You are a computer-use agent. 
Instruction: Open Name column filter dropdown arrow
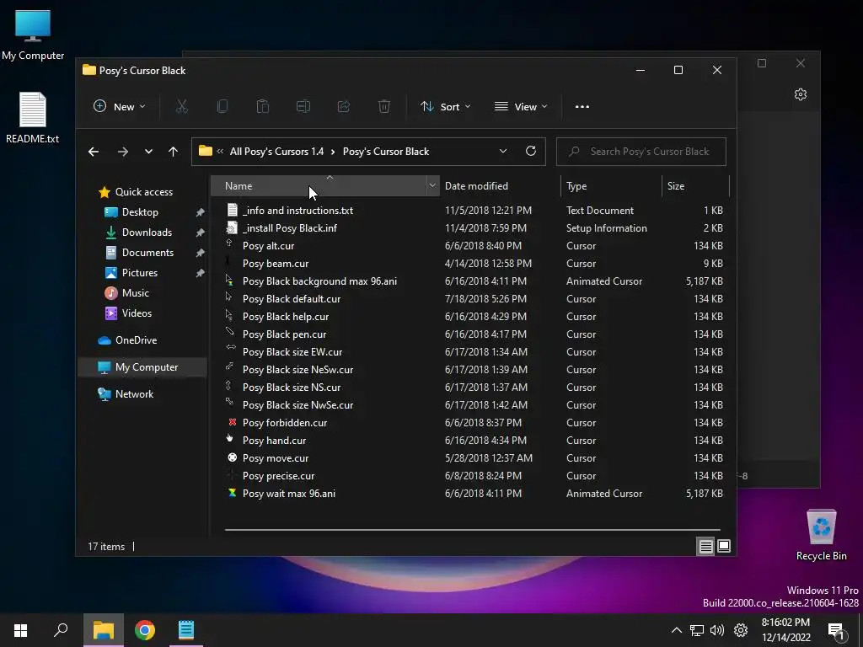(x=432, y=186)
